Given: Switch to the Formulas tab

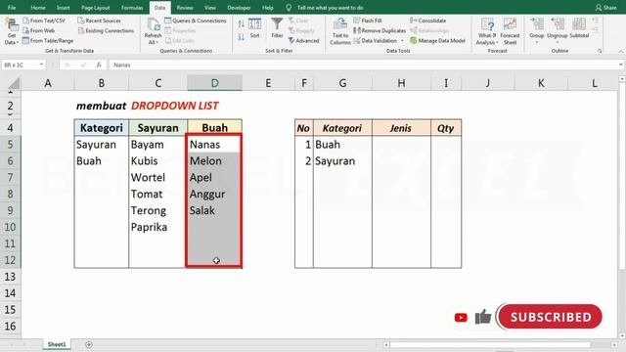Looking at the screenshot, I should point(132,8).
